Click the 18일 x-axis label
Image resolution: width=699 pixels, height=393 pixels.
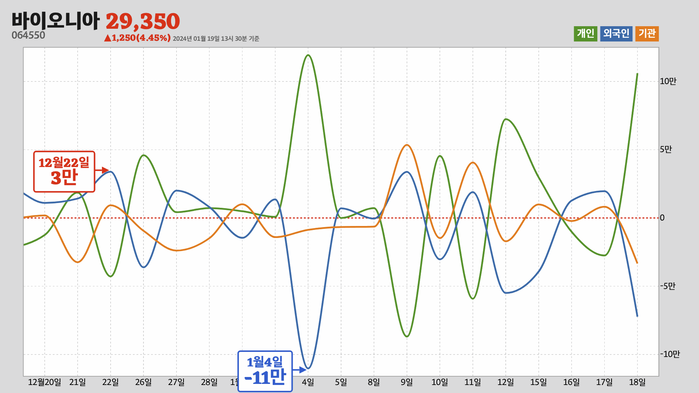(637, 382)
